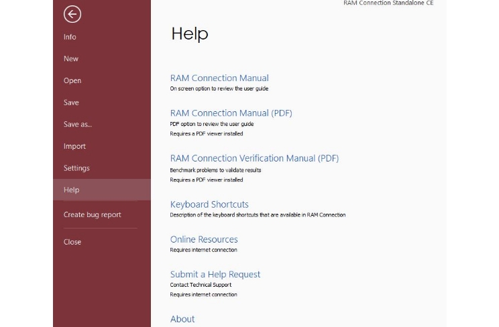Open the Info menu page
Screen dimensions: 499x327
tap(70, 37)
